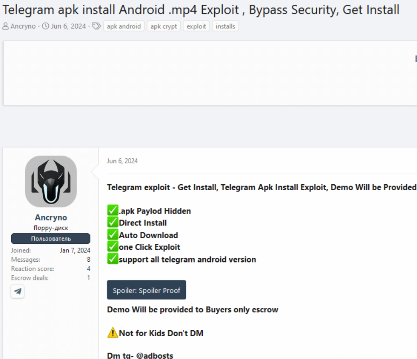This screenshot has height=359, width=417.
Task: Select the apk crypt tag
Action: point(164,26)
